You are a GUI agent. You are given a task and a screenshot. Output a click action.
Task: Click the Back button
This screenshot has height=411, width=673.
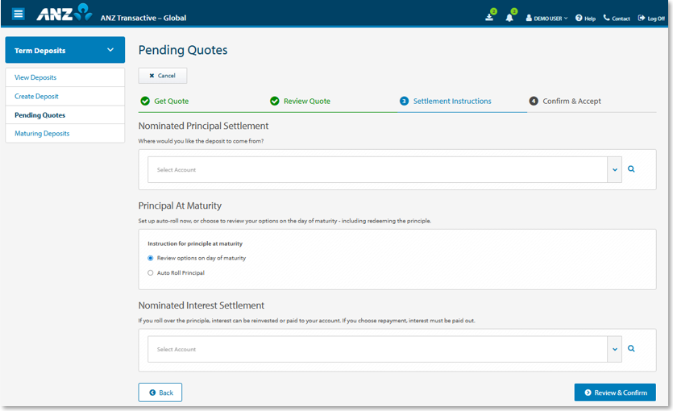tap(160, 392)
